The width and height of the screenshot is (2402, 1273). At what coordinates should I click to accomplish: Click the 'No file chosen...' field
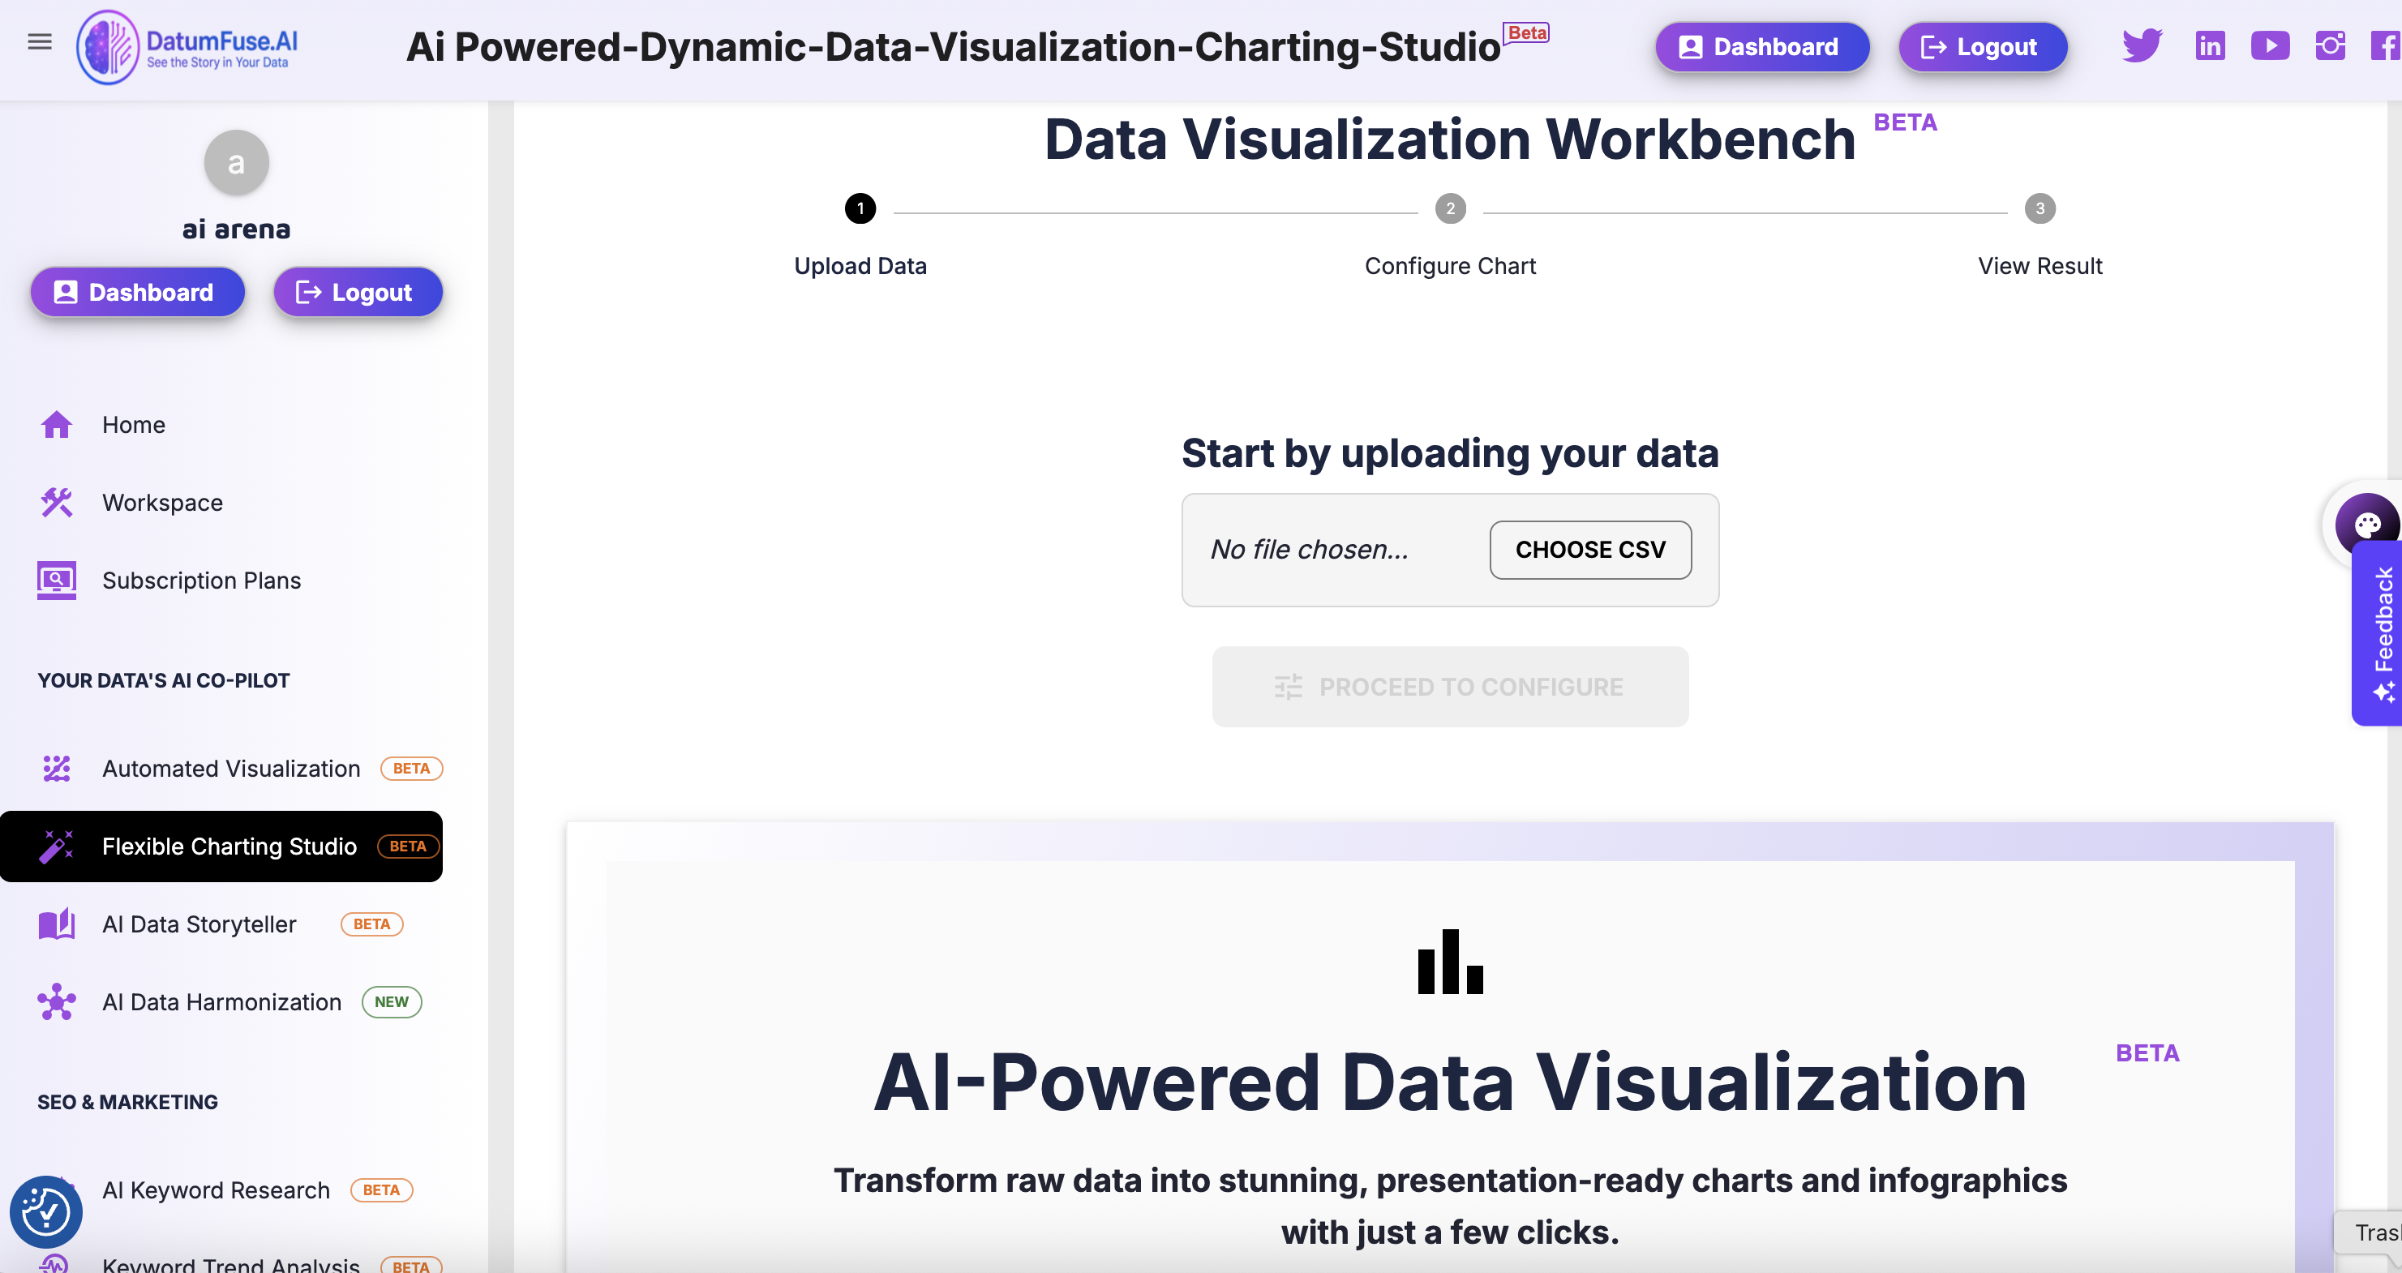click(1309, 549)
